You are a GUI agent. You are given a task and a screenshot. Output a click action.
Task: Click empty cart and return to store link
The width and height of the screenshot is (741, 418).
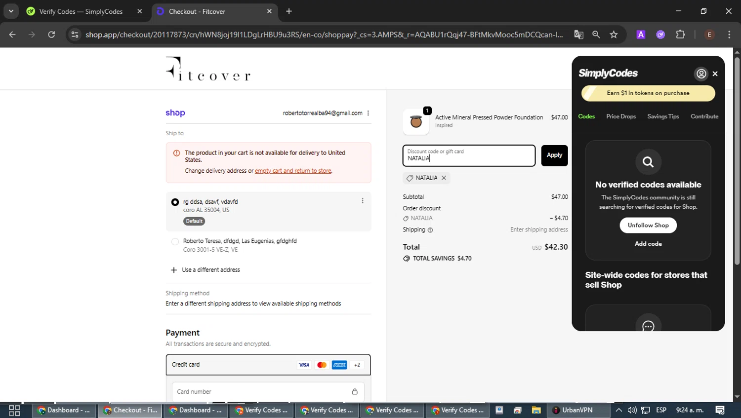[293, 171]
